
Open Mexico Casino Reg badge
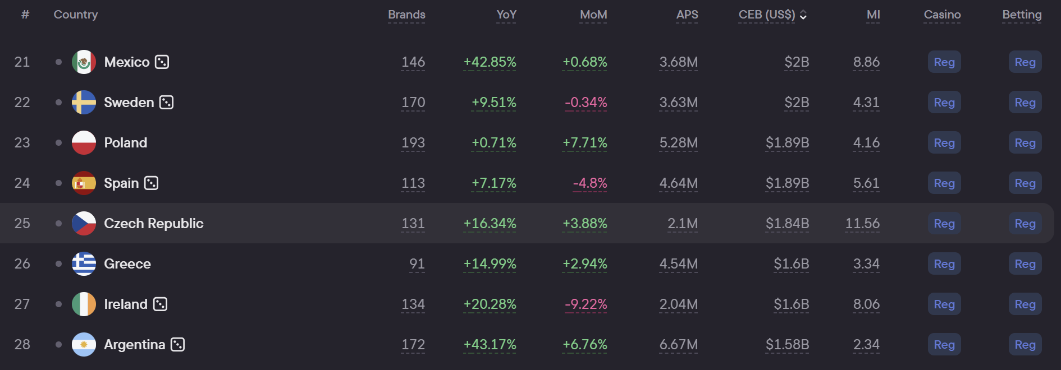[x=944, y=62]
